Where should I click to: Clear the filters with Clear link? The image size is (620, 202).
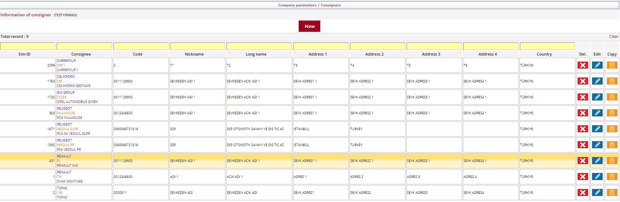614,36
